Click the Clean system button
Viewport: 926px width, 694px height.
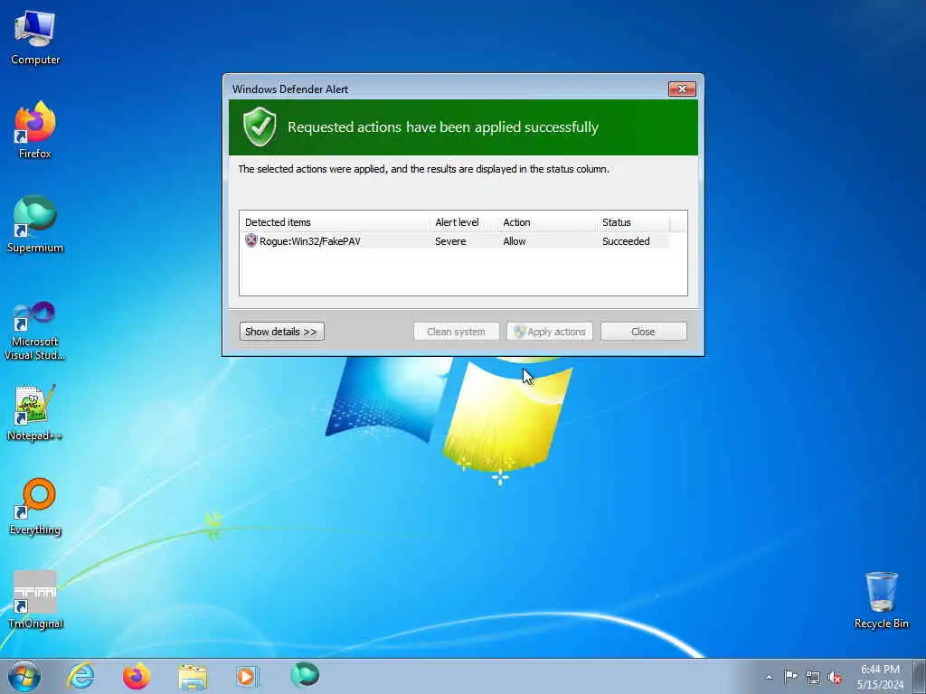(456, 331)
